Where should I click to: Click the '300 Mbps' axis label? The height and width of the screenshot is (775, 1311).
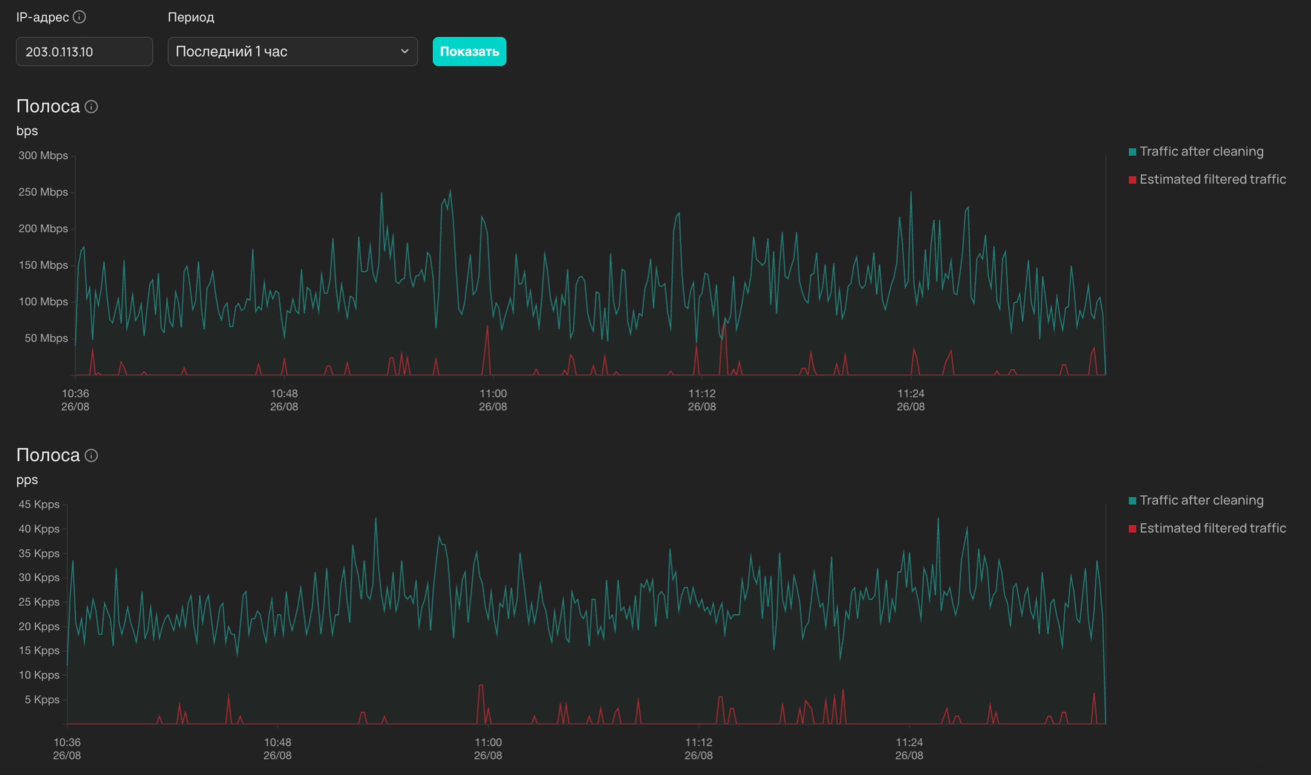pos(43,156)
